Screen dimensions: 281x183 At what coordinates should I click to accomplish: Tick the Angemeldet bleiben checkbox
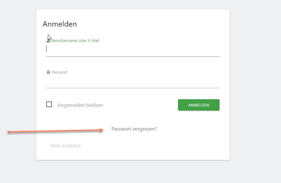point(49,104)
